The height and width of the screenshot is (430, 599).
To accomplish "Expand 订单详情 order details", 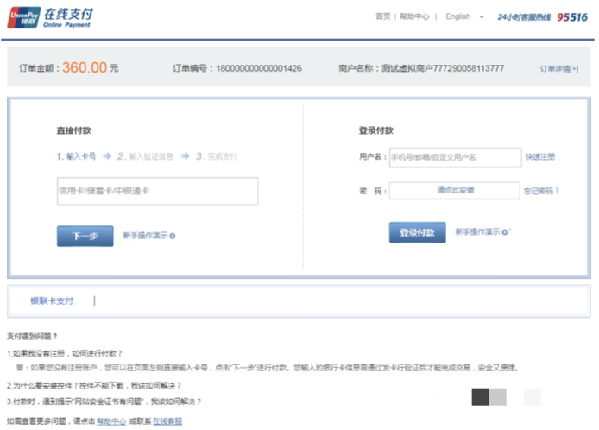I will pos(558,68).
